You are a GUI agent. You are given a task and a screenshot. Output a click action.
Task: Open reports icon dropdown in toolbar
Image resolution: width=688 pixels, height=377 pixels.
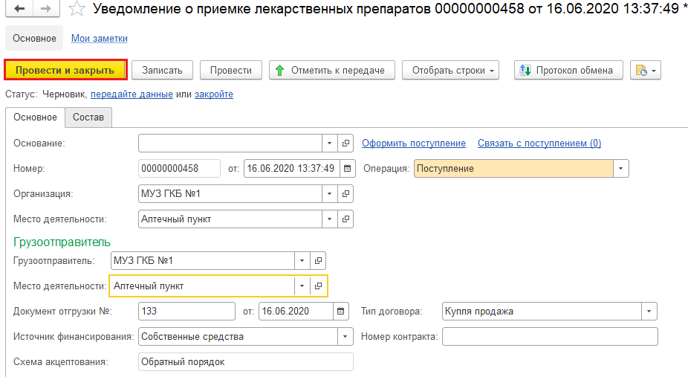(646, 70)
